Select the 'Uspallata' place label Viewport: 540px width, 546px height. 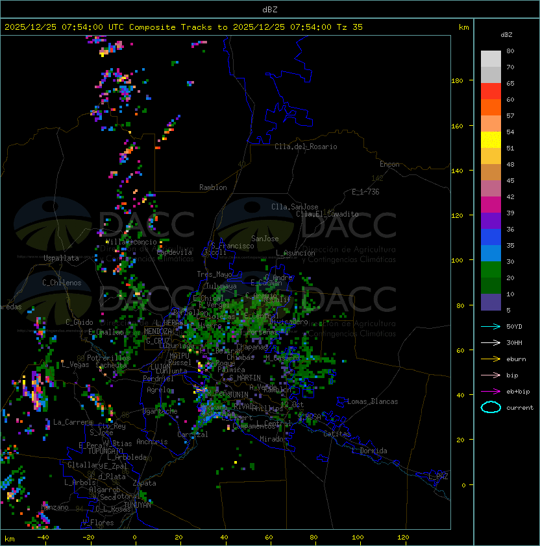(x=61, y=258)
